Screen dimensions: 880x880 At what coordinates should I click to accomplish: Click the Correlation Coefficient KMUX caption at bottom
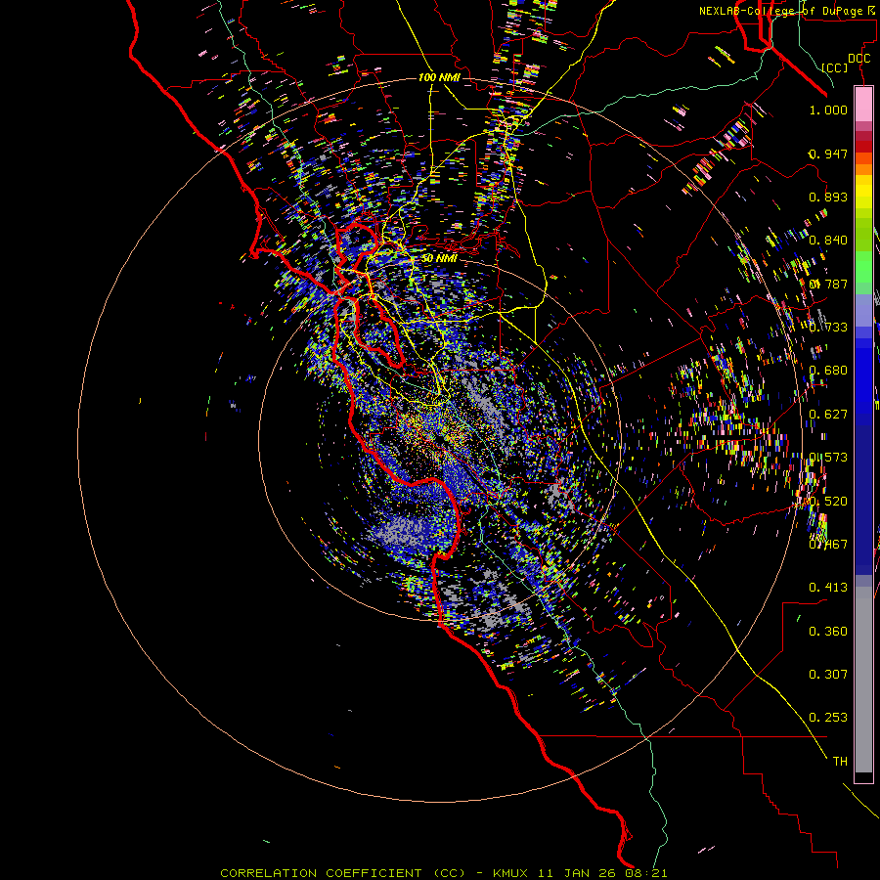click(444, 873)
